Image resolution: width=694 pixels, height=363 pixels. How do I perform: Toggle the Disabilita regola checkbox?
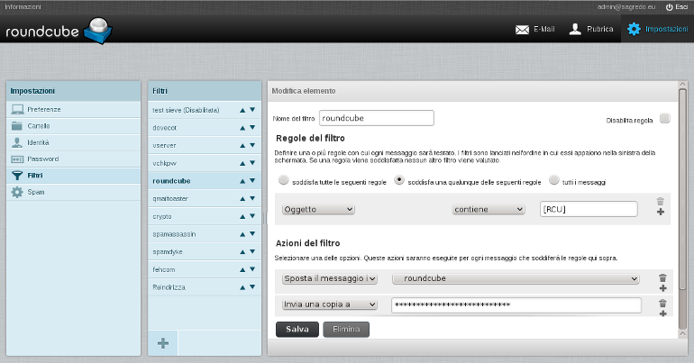[x=665, y=119]
